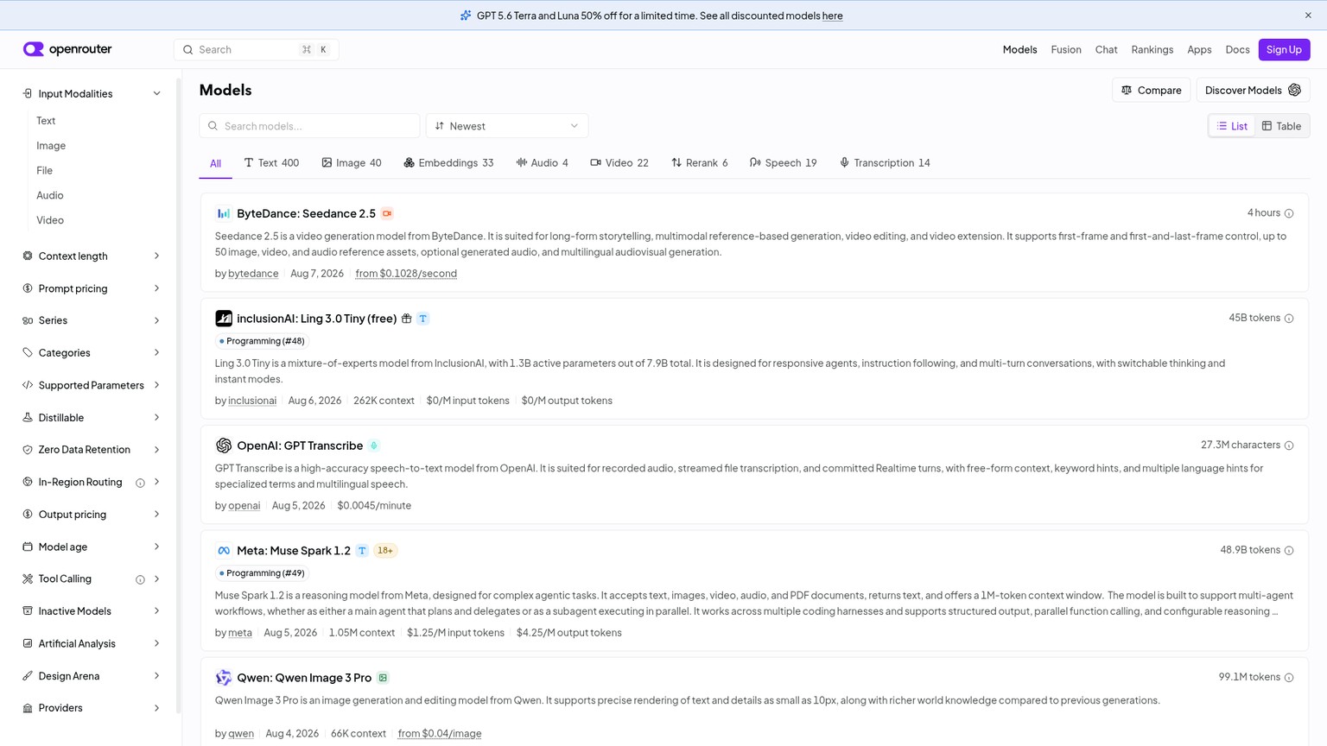This screenshot has width=1327, height=746.
Task: Expand the Series filter
Action: click(92, 320)
